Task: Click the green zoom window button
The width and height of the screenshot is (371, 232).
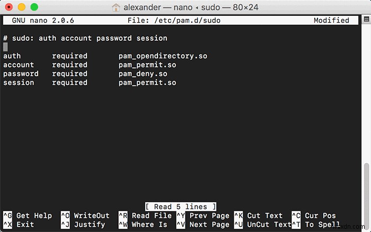Action: click(34, 7)
